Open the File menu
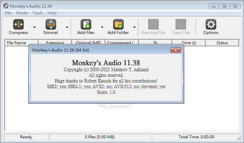The width and height of the screenshot is (244, 143). pos(8,13)
